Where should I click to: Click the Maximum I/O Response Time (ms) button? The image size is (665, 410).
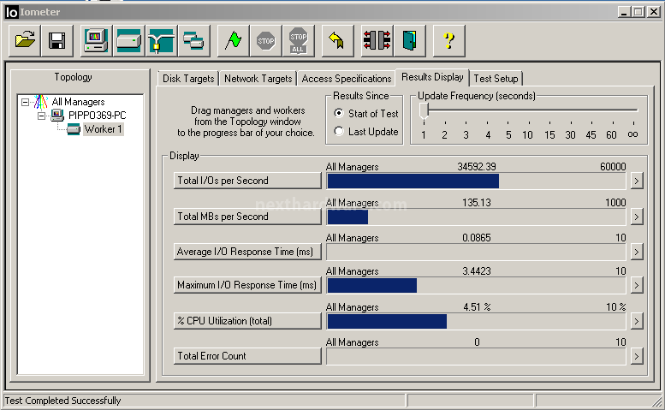[x=247, y=285]
